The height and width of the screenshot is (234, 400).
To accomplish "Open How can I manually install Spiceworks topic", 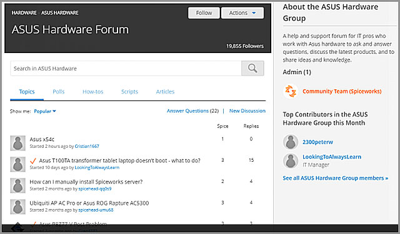I will (86, 182).
